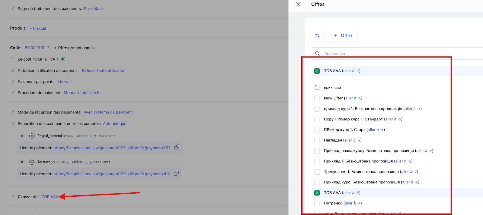This screenshot has width=483, height=215.
Task: Click the refresh offers icon button
Action: [317, 36]
